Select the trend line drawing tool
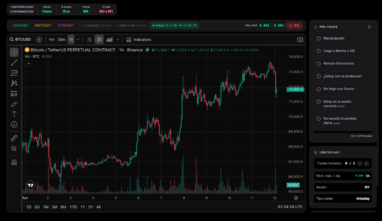The image size is (382, 221). click(14, 63)
